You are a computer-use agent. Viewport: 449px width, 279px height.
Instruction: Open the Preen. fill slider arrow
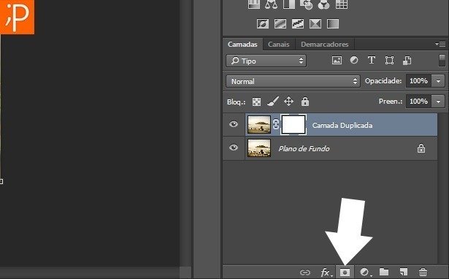(x=438, y=102)
